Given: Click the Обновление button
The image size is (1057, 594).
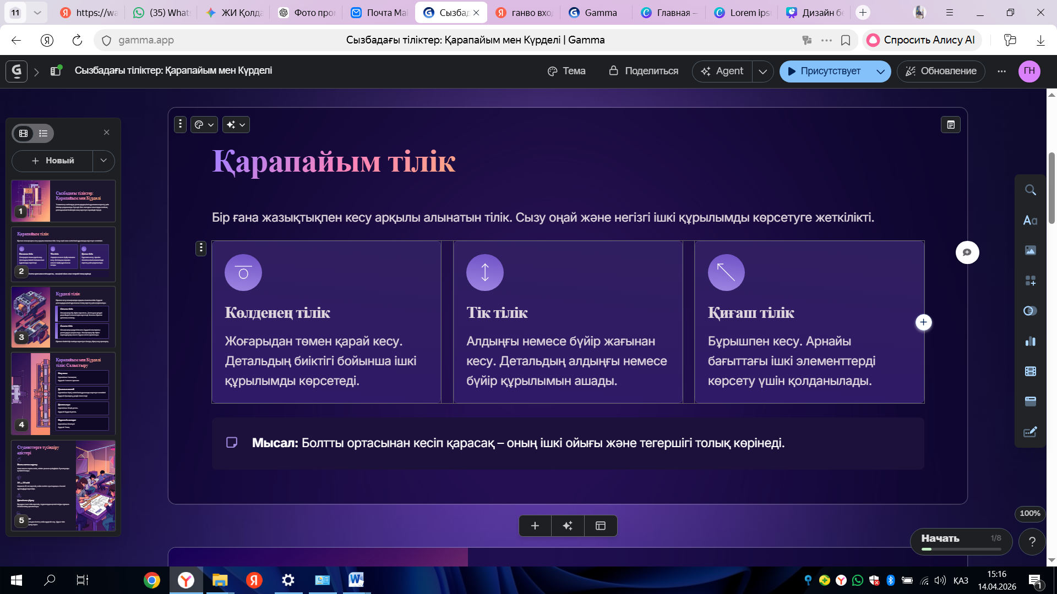Looking at the screenshot, I should point(941,71).
